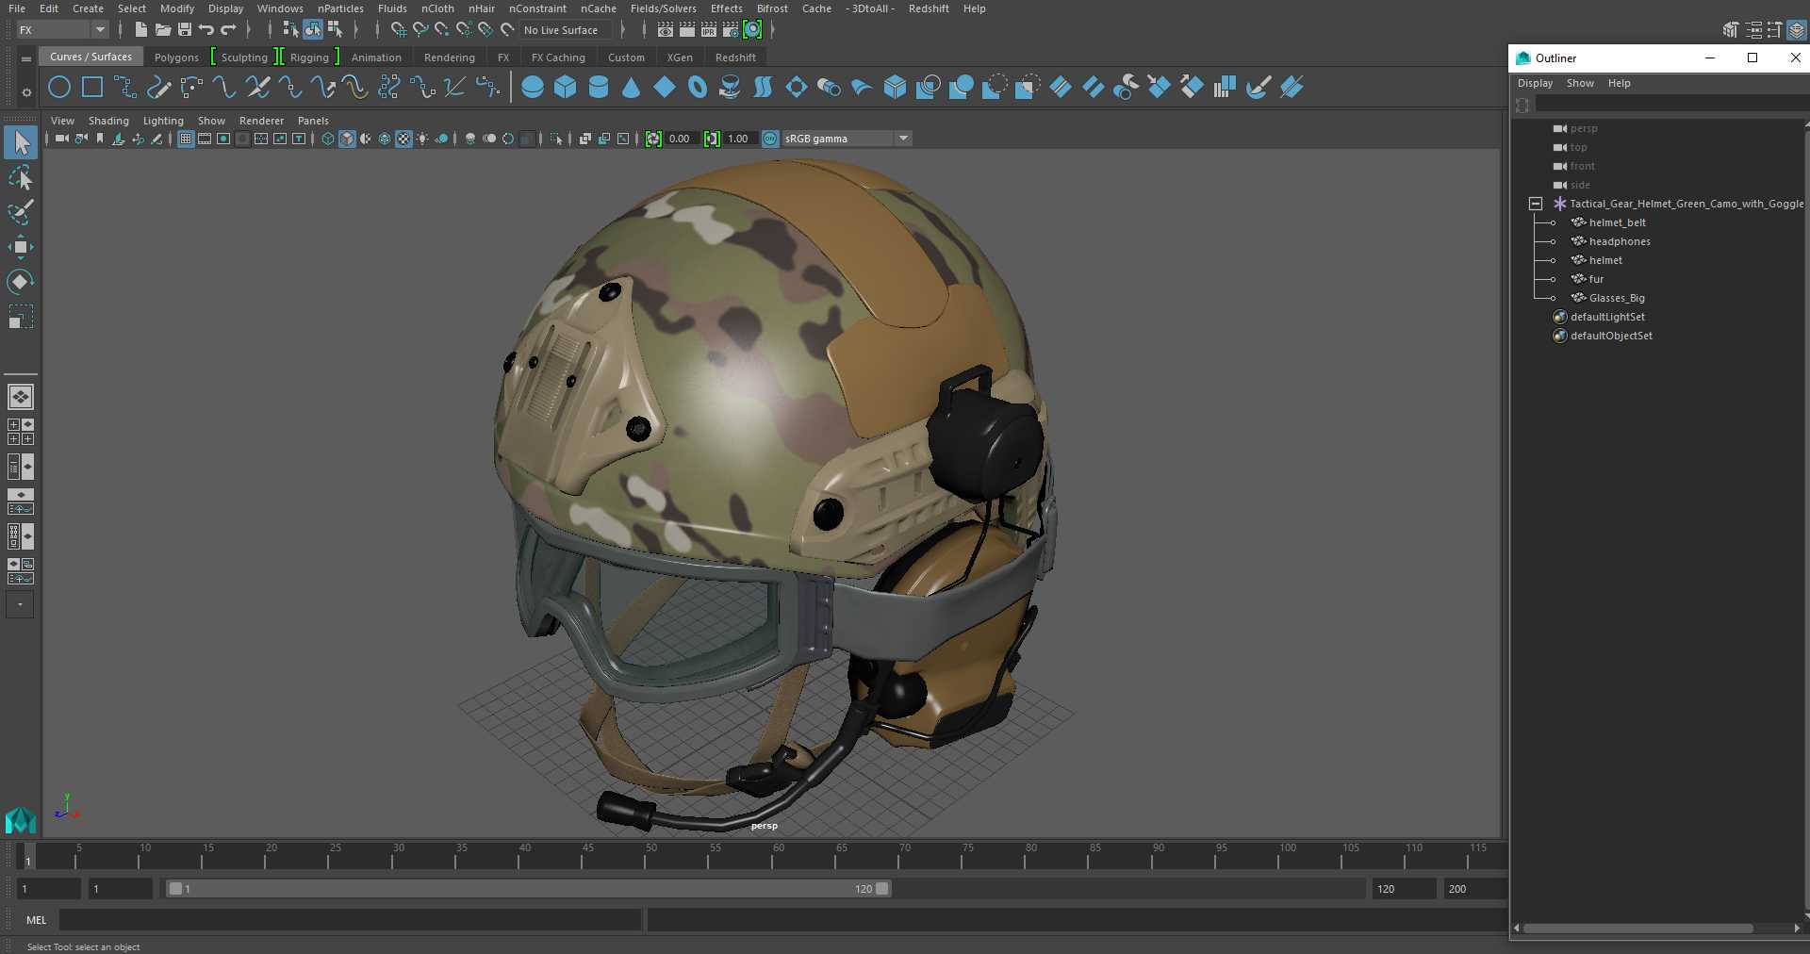This screenshot has width=1810, height=954.
Task: Open the Windows menu
Action: coord(280,8)
